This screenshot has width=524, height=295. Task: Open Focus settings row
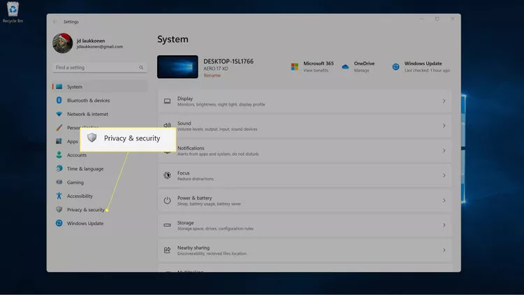[x=305, y=175]
